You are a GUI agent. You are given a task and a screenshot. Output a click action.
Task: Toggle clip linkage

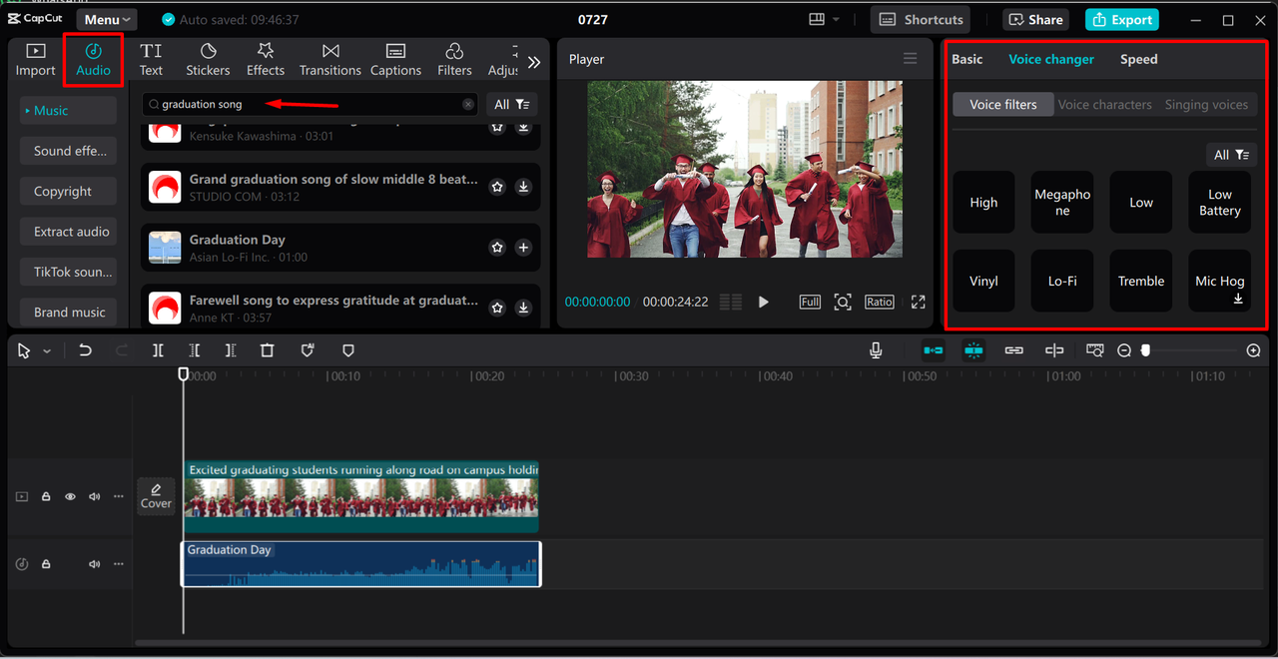click(1014, 350)
